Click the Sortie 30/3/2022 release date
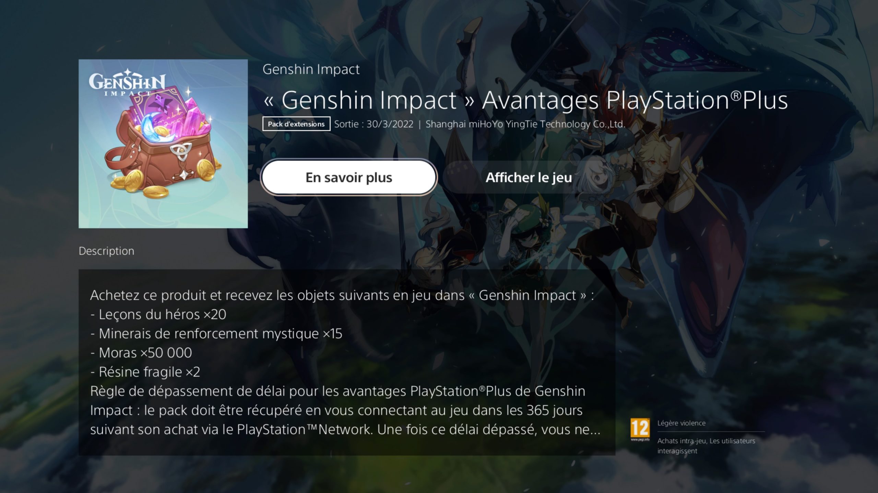 click(x=373, y=124)
